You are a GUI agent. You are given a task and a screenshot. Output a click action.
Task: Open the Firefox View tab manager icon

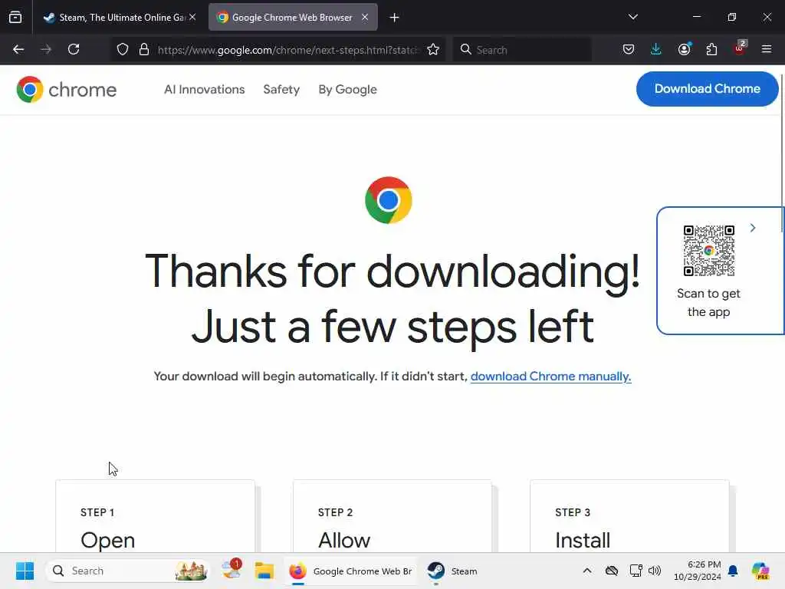15,18
